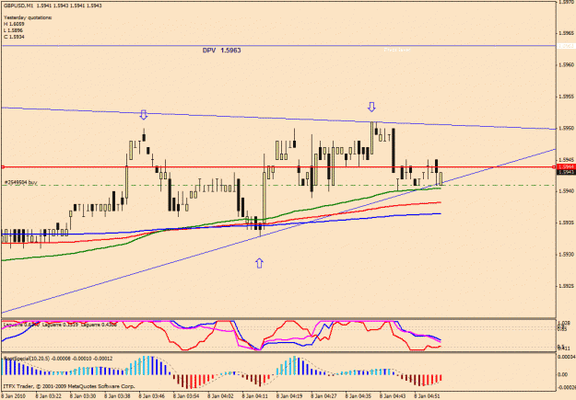Screen dimensions: 576x400
Task: Click the 1.5950 price axis label
Action: click(x=566, y=128)
